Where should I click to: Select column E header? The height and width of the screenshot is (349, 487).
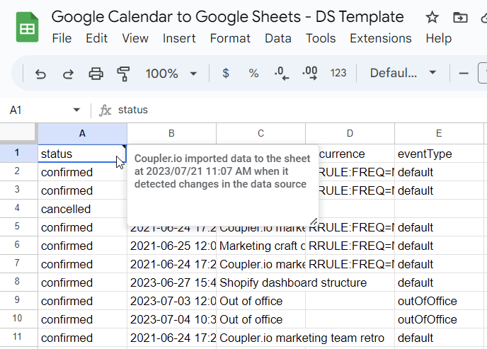click(439, 134)
